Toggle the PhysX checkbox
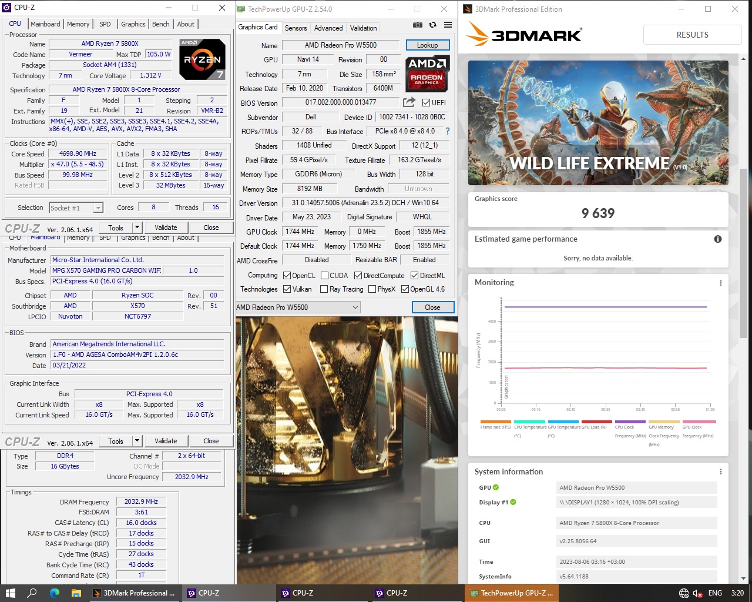 pos(372,289)
